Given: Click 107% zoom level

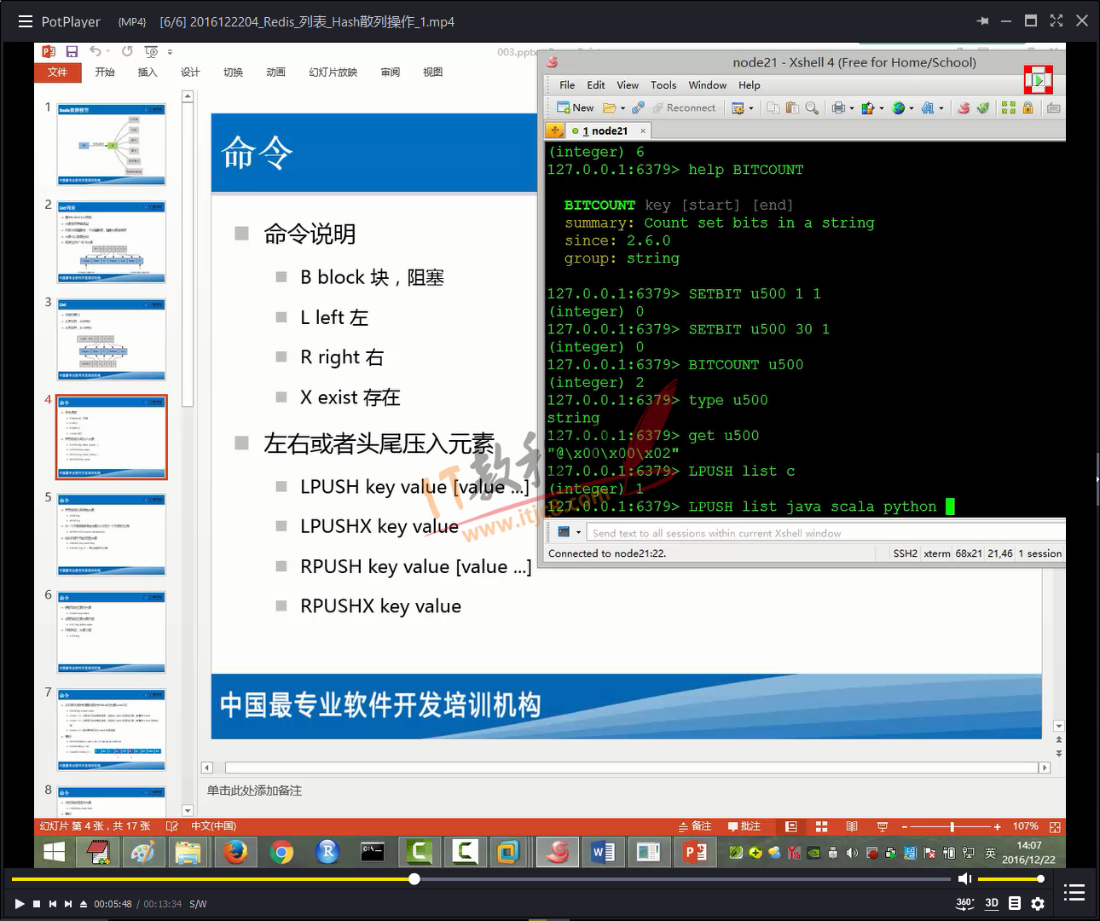Looking at the screenshot, I should click(1026, 826).
